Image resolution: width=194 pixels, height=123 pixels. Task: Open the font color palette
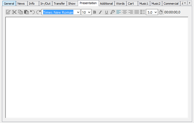pyautogui.click(x=113, y=12)
